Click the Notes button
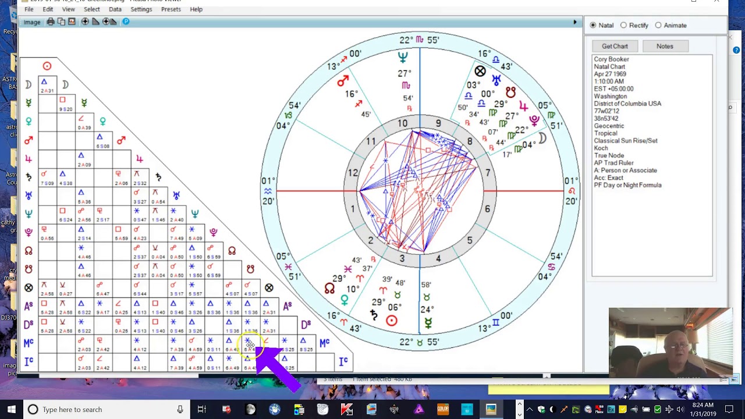 [x=665, y=47]
